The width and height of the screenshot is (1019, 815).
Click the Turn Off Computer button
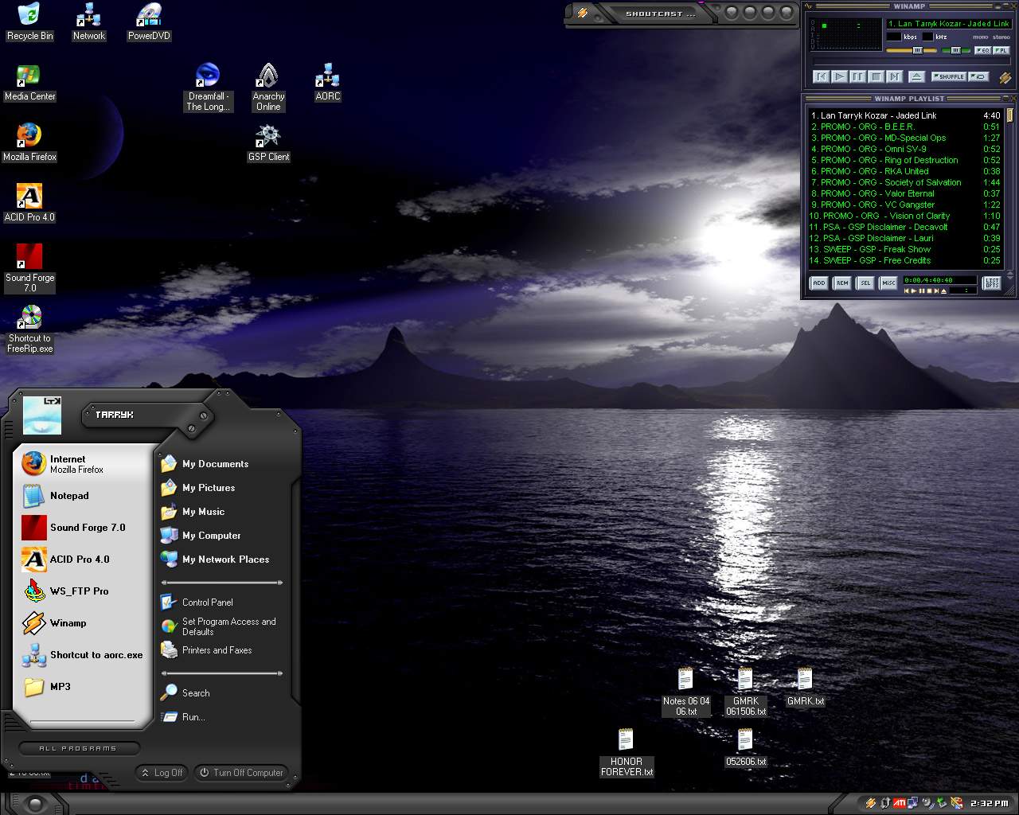[x=240, y=773]
